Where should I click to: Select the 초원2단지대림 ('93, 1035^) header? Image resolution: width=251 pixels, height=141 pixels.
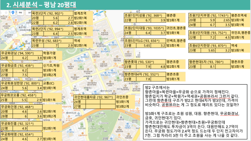(145, 28)
